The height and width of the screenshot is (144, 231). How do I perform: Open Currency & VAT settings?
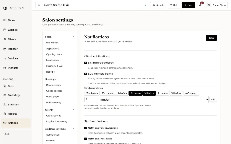click(x=55, y=66)
